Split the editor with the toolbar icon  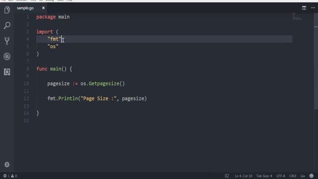click(x=304, y=8)
